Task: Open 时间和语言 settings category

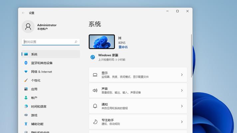Action: click(x=51, y=106)
